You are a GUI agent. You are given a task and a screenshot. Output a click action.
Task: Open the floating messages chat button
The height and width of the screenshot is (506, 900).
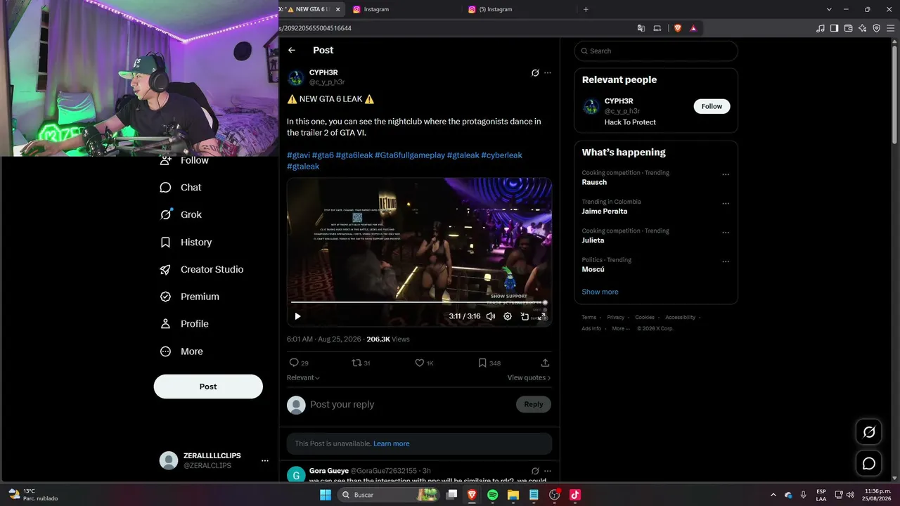(869, 463)
